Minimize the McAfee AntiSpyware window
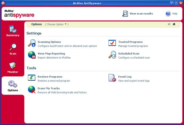The image size is (184, 125). [x=171, y=3]
